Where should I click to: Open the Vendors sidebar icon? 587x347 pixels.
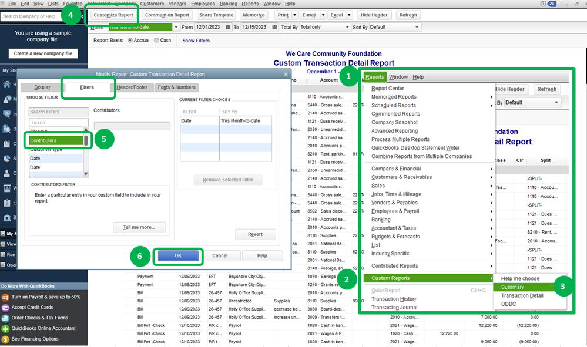coord(6,188)
